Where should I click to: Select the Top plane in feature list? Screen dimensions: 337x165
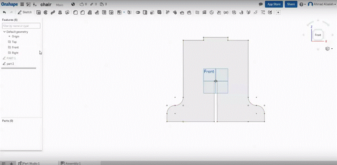point(14,42)
